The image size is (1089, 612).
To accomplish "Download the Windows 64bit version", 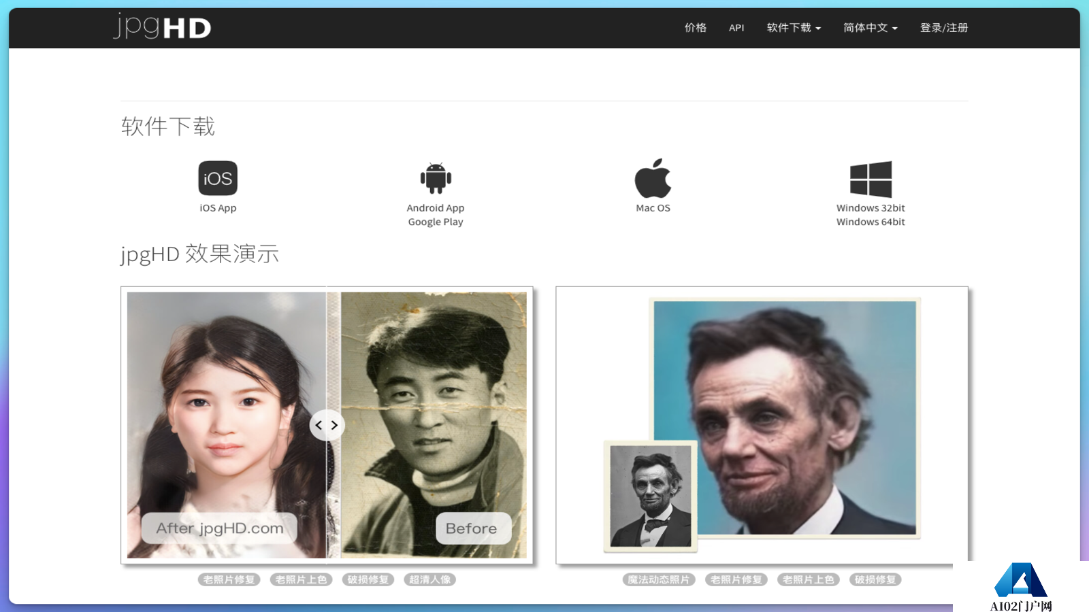I will [x=871, y=222].
